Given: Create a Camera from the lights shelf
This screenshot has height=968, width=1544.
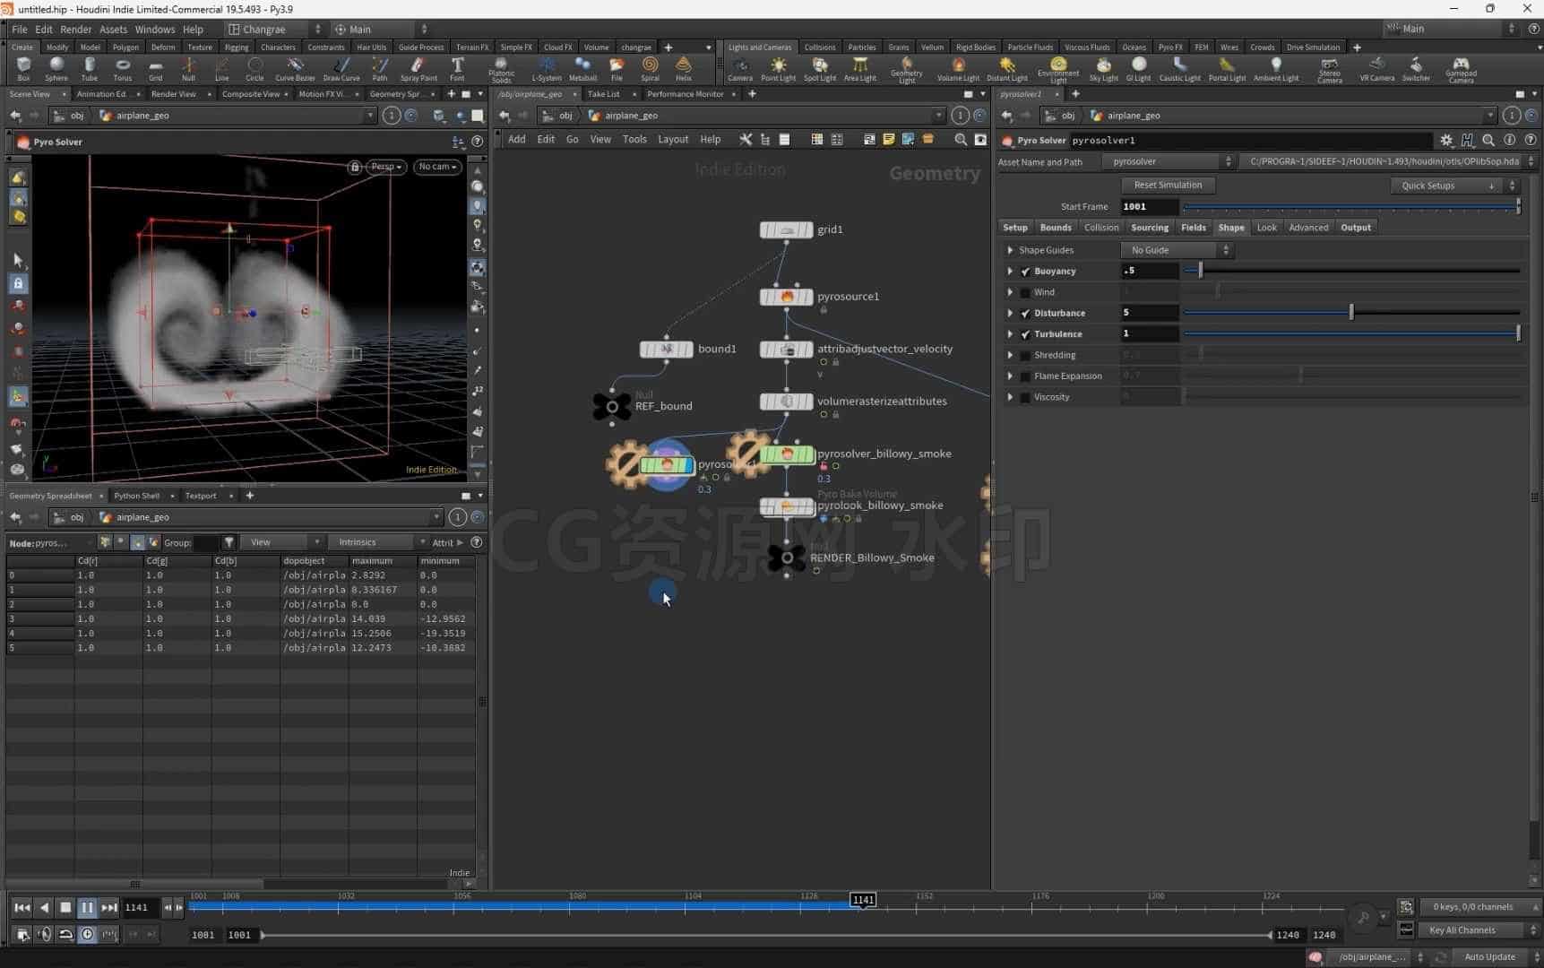Looking at the screenshot, I should tap(740, 69).
